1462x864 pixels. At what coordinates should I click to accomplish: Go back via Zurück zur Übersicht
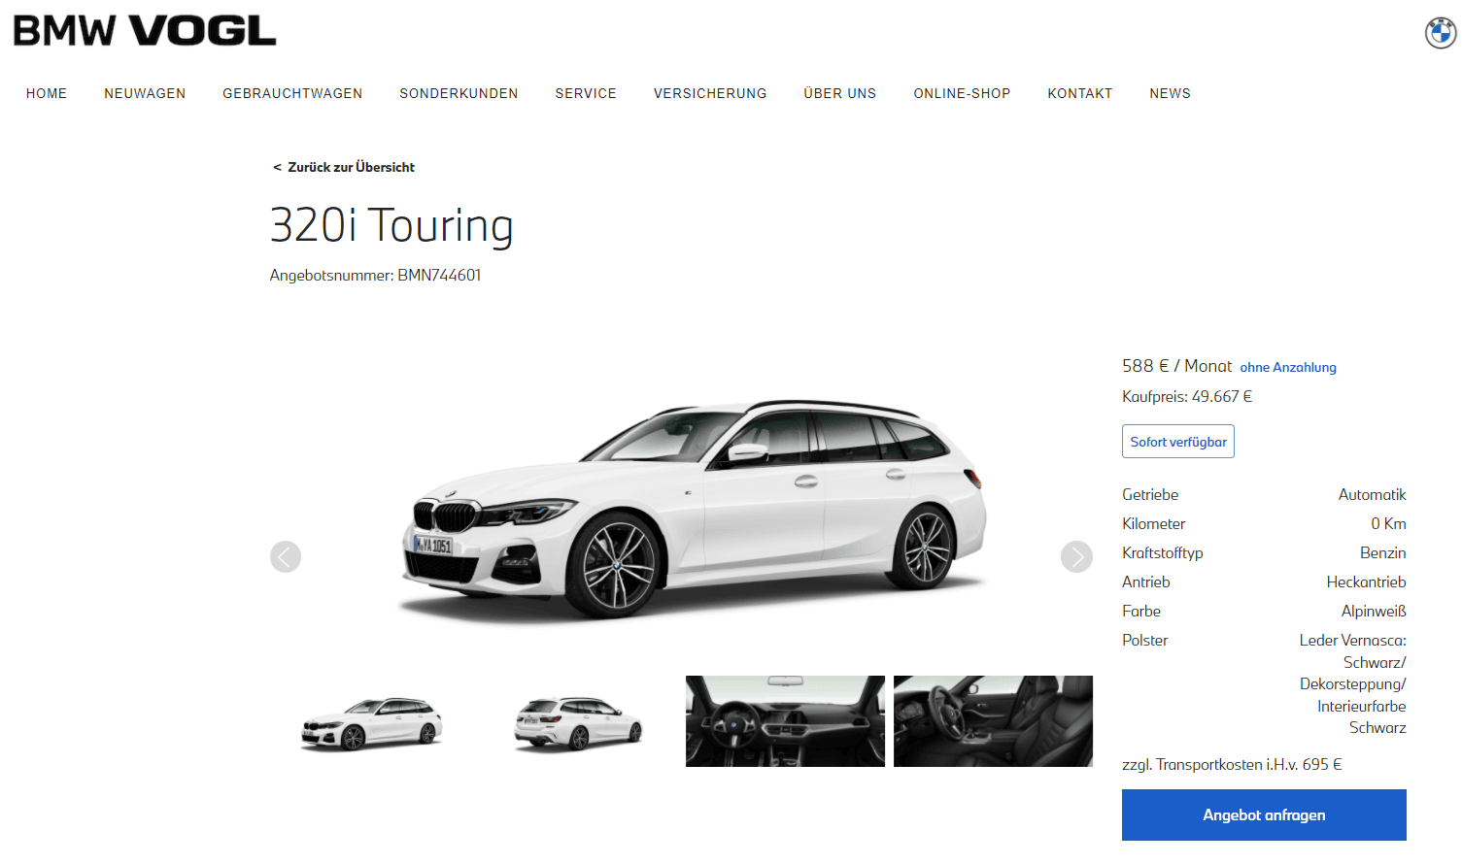[344, 167]
